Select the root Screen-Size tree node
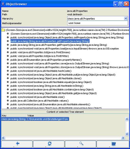Viewport: 130px width, 149px height. click(67, 30)
